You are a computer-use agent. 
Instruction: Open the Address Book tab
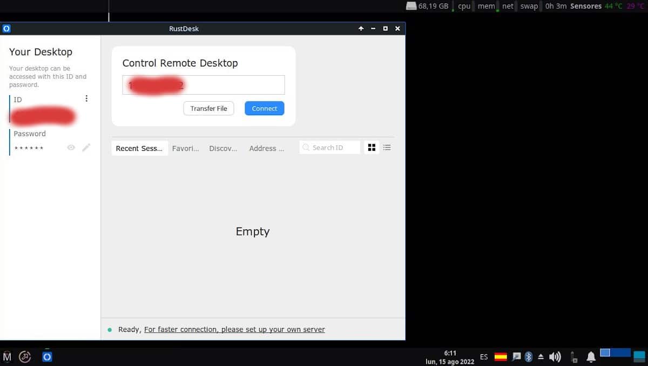coord(266,148)
